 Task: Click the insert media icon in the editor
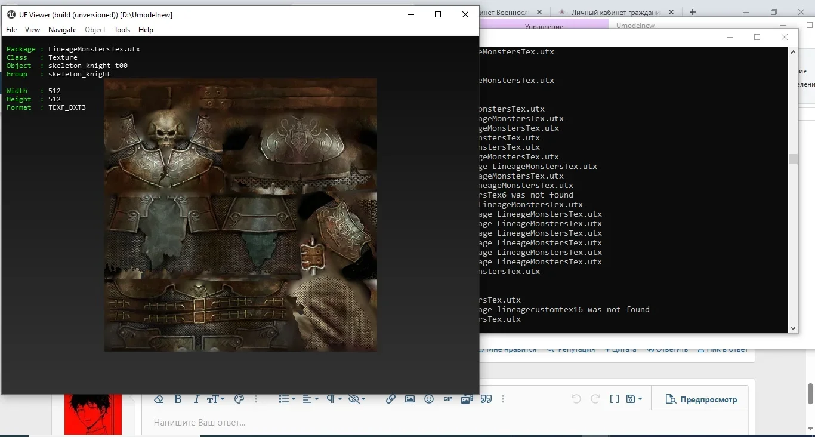(x=467, y=399)
